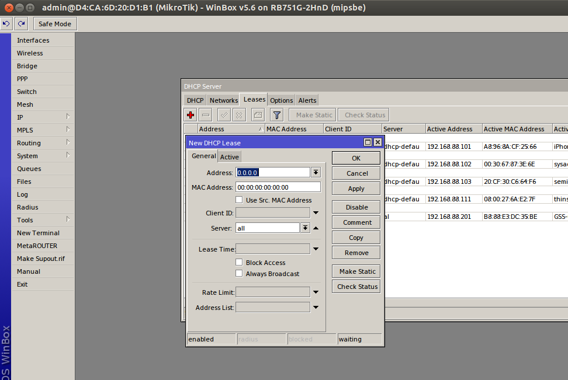This screenshot has width=568, height=380.
Task: Click the Undo arrow icon
Action: [x=6, y=24]
